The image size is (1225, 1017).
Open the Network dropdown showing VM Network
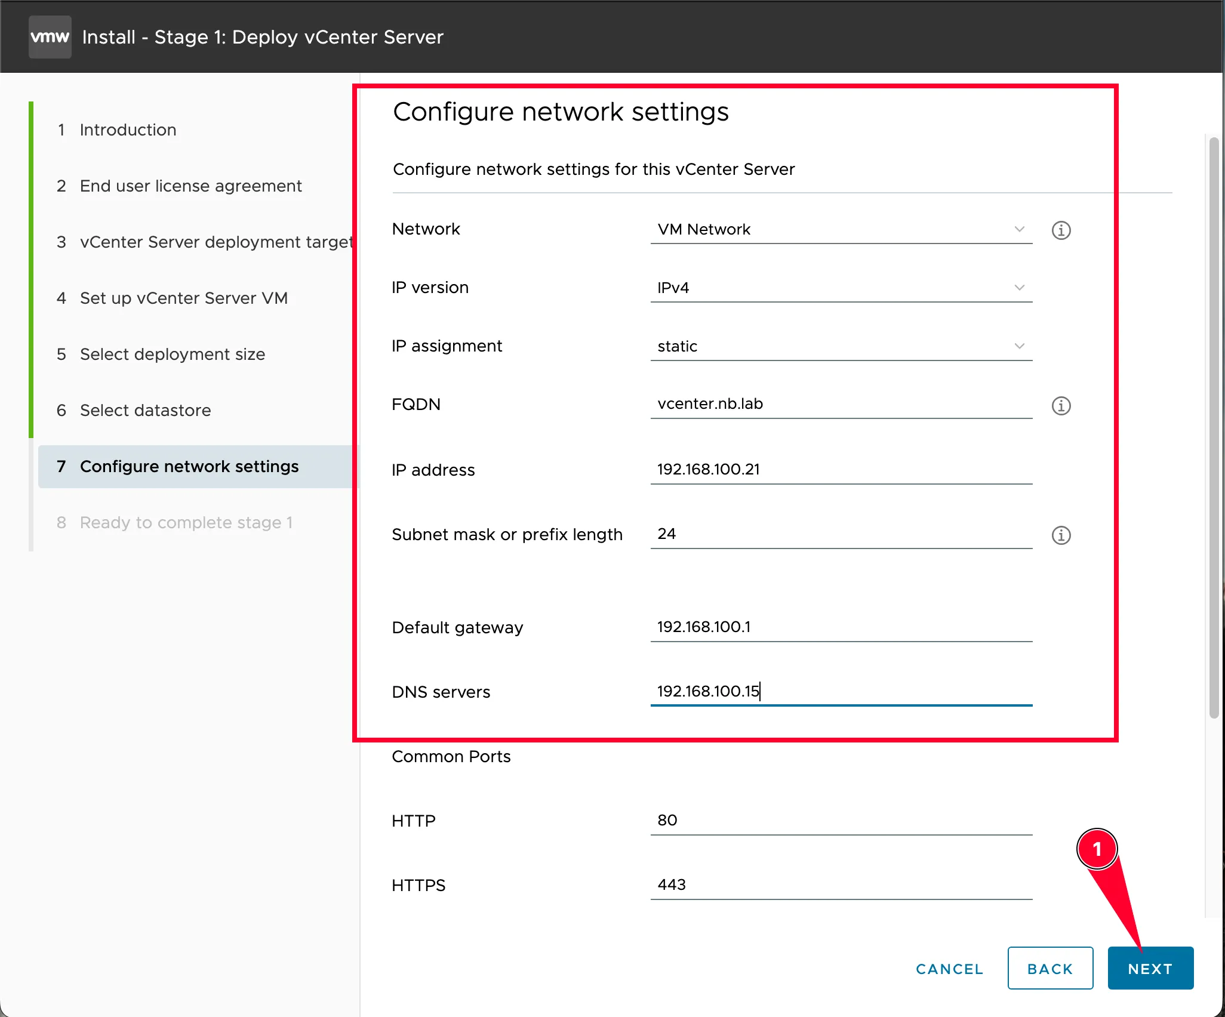pos(841,229)
